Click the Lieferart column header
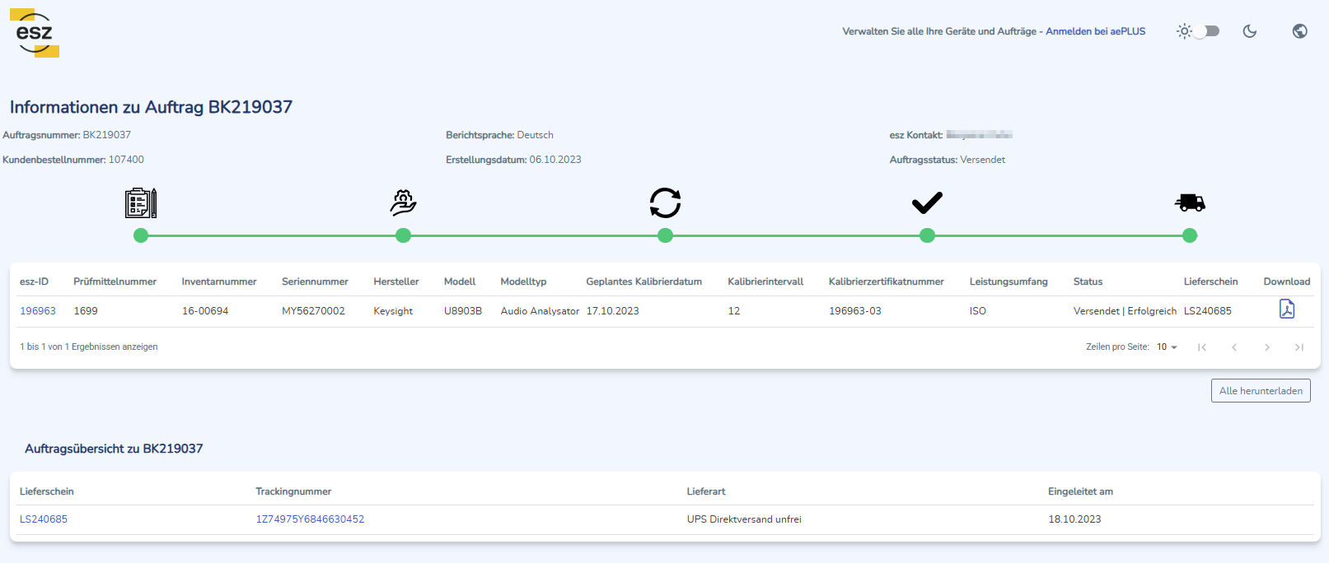 coord(706,491)
